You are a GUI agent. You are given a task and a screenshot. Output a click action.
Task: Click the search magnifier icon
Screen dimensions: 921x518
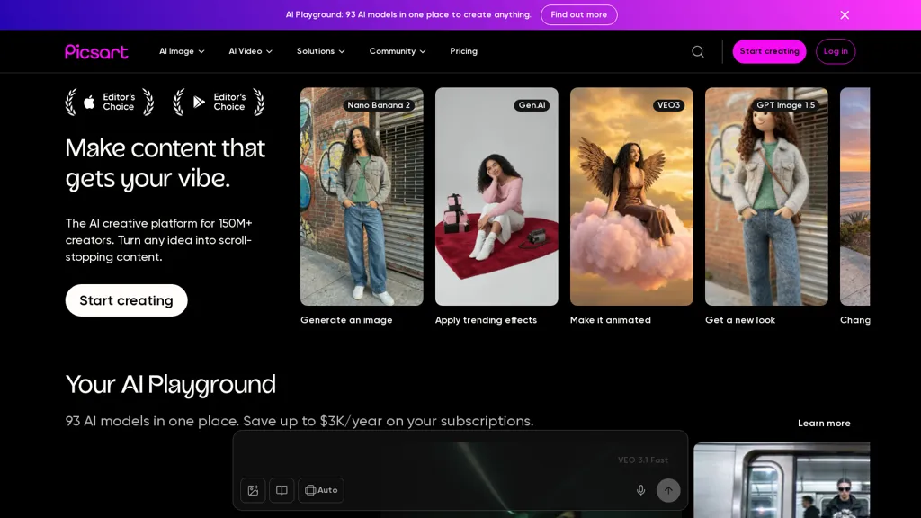point(697,51)
